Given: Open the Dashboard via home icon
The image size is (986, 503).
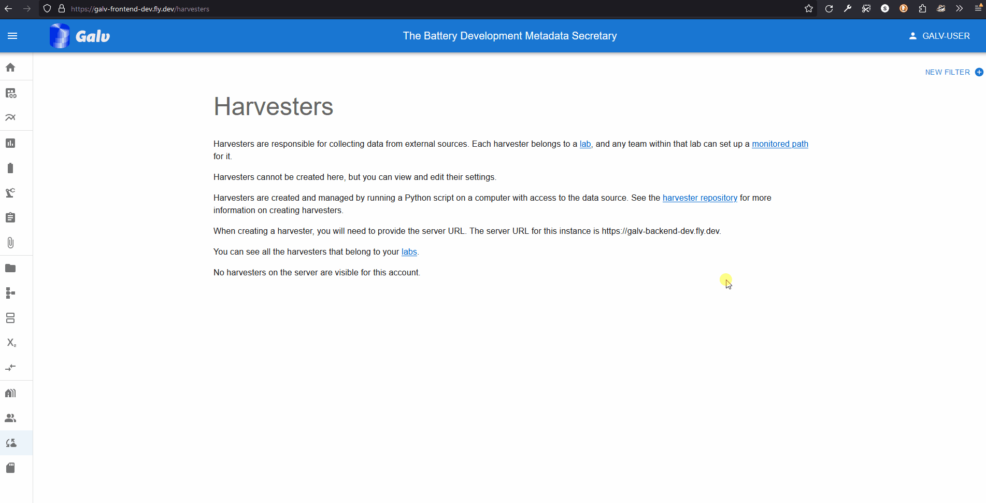Looking at the screenshot, I should (x=10, y=67).
